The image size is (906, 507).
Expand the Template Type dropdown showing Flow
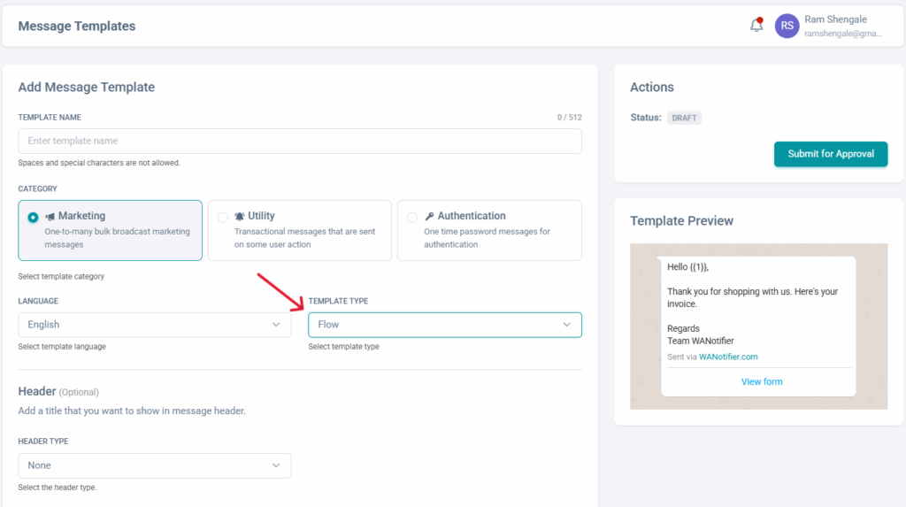point(444,325)
